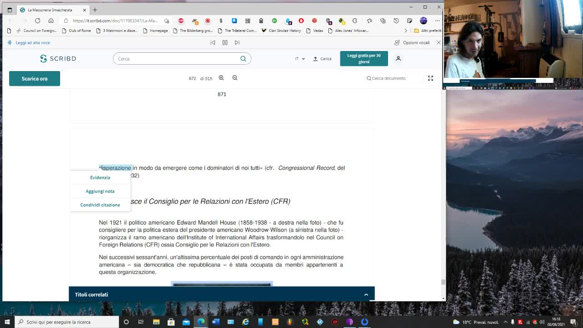Open a new browser tab
This screenshot has height=328, width=583.
click(95, 10)
